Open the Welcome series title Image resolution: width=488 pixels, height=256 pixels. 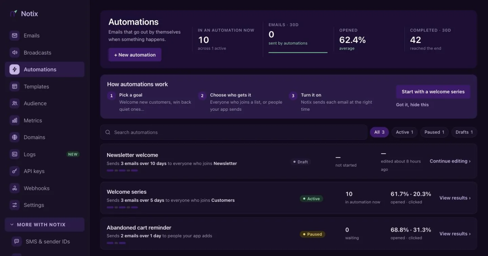[127, 192]
